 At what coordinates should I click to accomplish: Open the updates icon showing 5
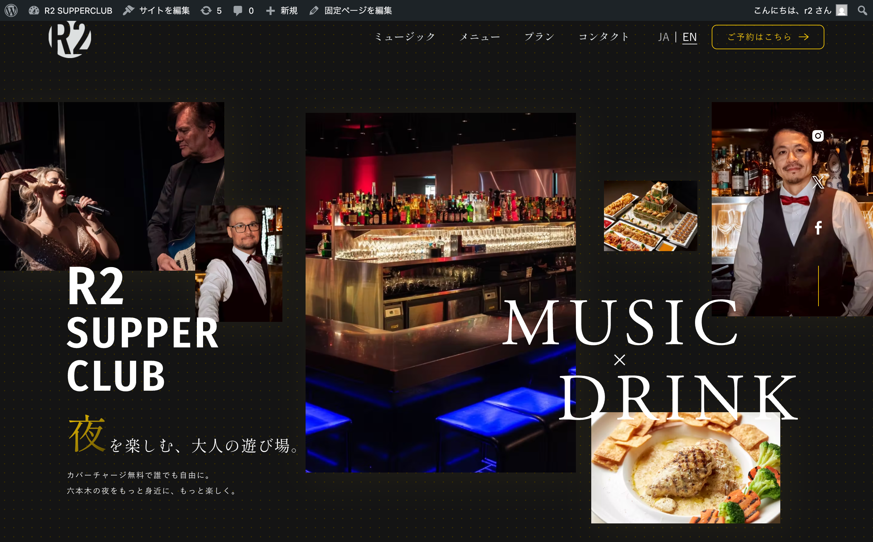pyautogui.click(x=211, y=10)
